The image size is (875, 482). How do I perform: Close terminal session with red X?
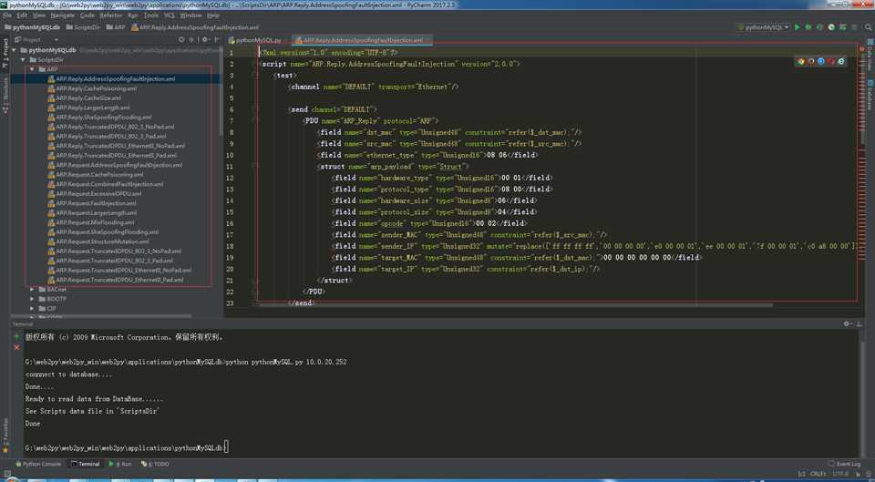16,347
